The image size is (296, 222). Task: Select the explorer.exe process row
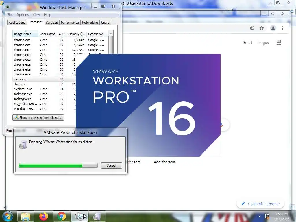pos(44,89)
